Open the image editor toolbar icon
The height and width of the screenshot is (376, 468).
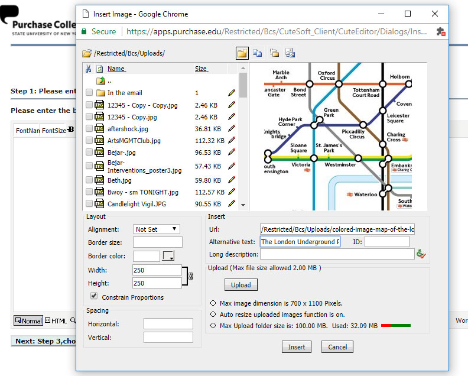coord(290,53)
